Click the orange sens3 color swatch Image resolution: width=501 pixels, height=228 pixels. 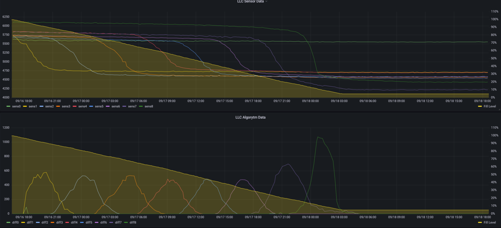pos(58,106)
